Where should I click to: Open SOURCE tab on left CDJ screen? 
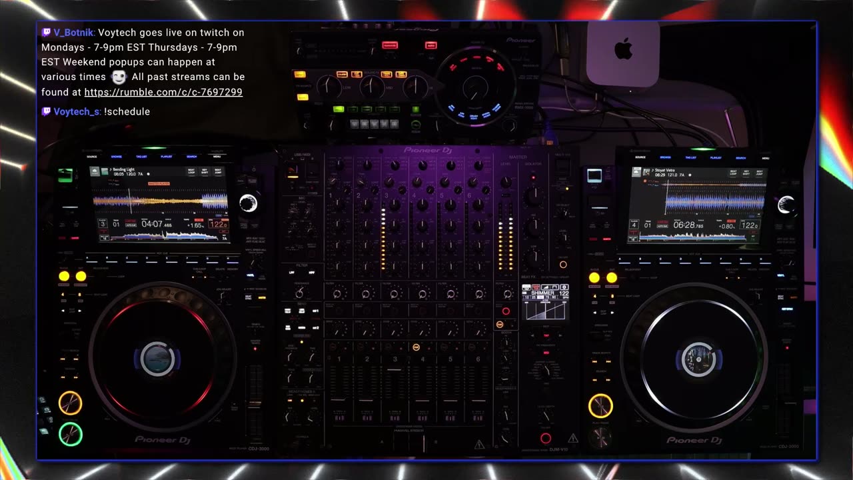92,157
